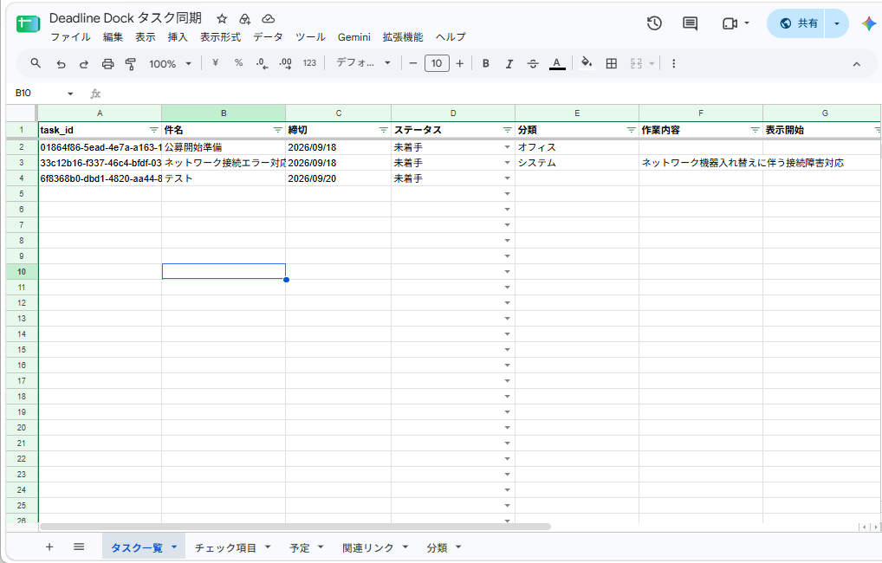Toggle bold formatting
The image size is (882, 563).
[x=486, y=63]
